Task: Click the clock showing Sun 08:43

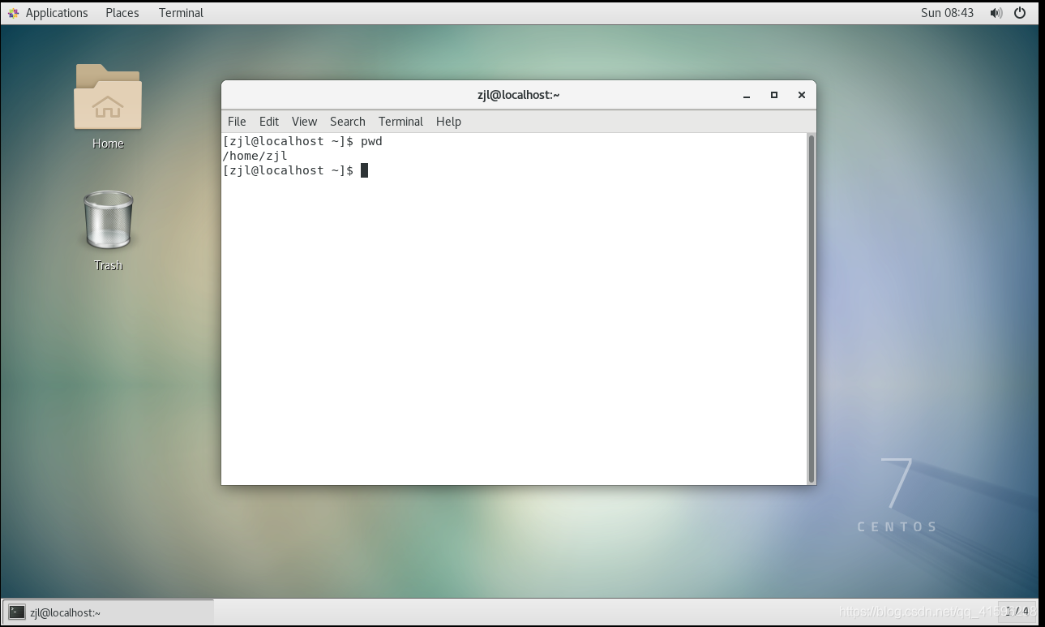Action: tap(947, 13)
